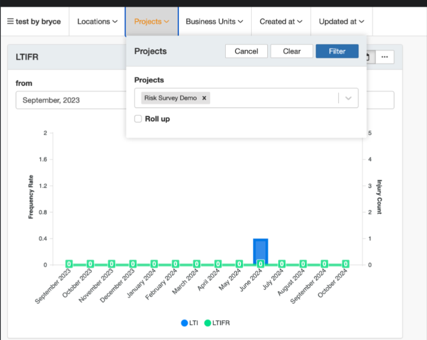The width and height of the screenshot is (427, 340).
Task: Click the Cancel button
Action: coord(246,51)
